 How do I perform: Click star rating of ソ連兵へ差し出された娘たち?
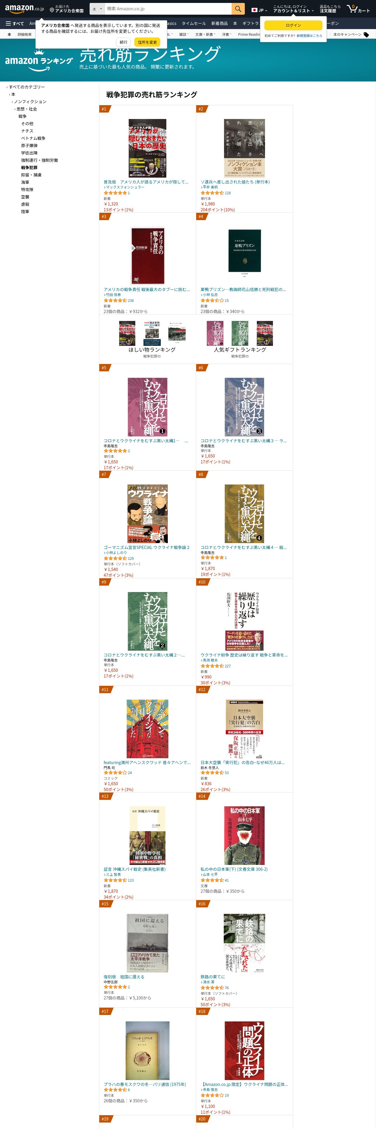[212, 193]
